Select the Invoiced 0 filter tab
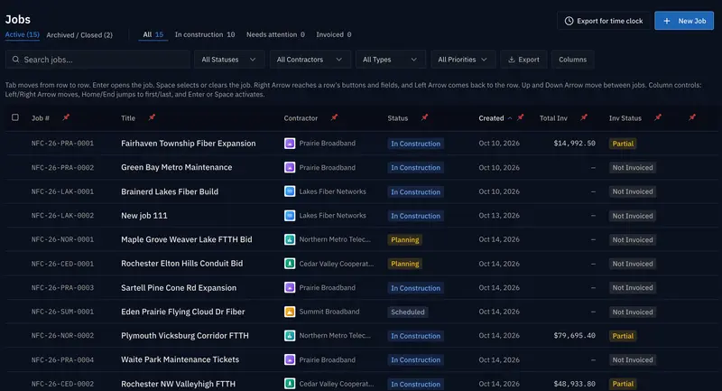This screenshot has height=391, width=722. pos(333,34)
